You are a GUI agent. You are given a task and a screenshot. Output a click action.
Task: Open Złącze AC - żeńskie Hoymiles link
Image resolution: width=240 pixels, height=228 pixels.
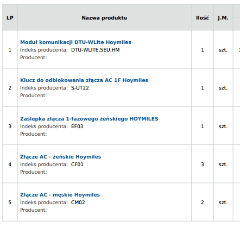click(x=61, y=157)
